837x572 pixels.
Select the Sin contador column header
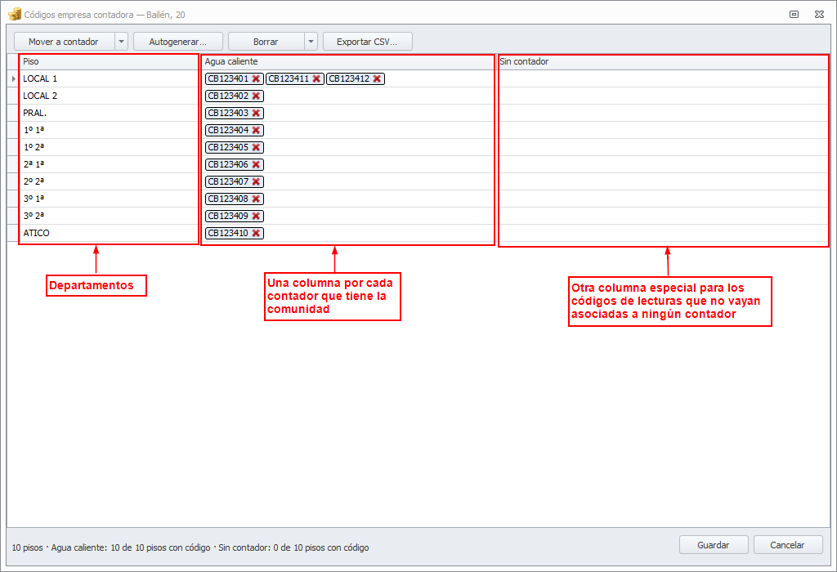(663, 61)
